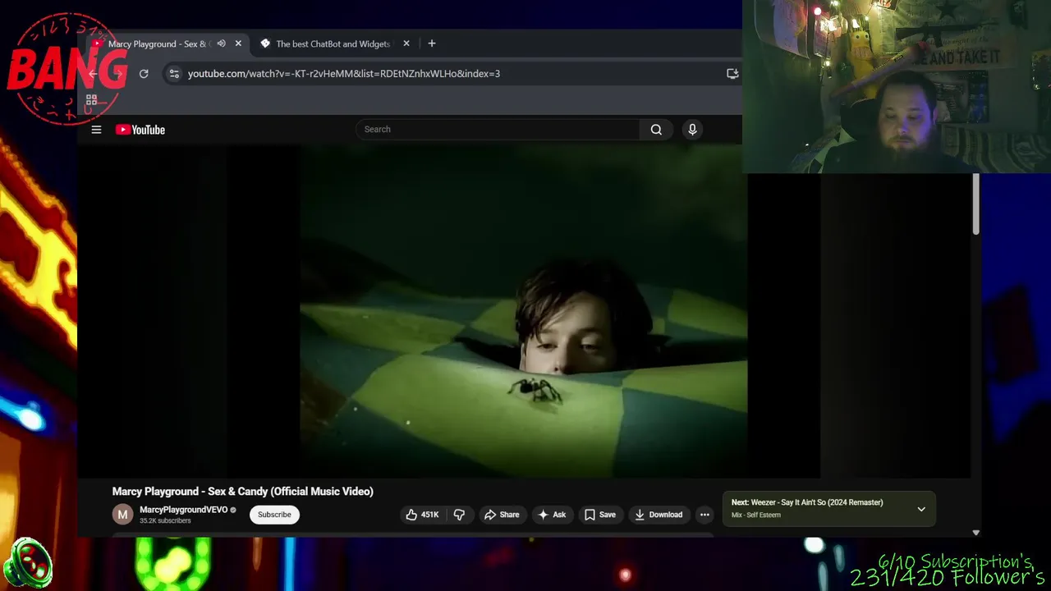Focus the YouTube search field
This screenshot has width=1051, height=591.
tap(498, 130)
